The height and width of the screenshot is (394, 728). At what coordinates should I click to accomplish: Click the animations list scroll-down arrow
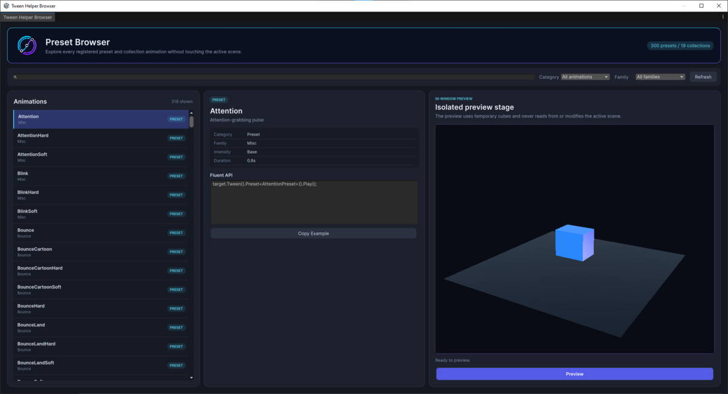tap(192, 378)
